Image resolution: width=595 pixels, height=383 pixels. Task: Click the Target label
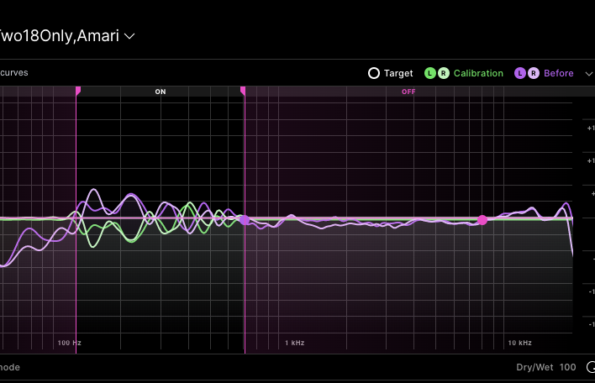tap(398, 73)
